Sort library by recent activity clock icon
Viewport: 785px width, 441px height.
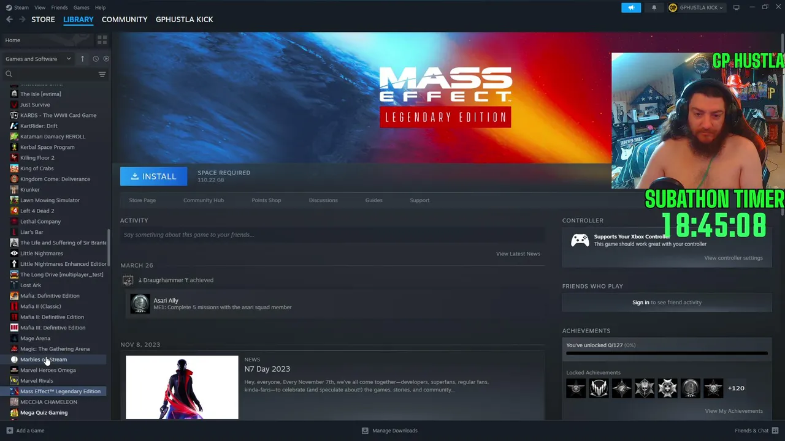[x=96, y=59]
